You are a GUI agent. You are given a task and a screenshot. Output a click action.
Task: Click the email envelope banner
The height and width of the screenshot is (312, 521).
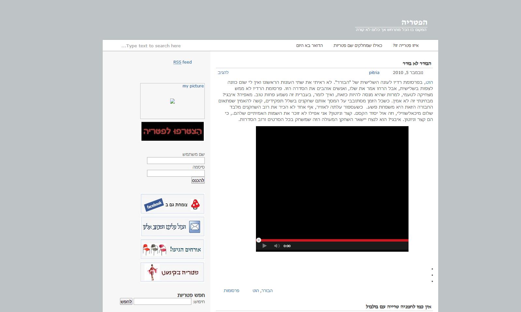coord(172,227)
